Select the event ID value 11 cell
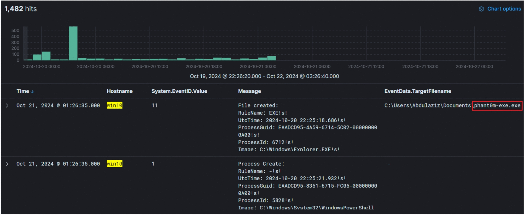The image size is (524, 215). pyautogui.click(x=154, y=106)
